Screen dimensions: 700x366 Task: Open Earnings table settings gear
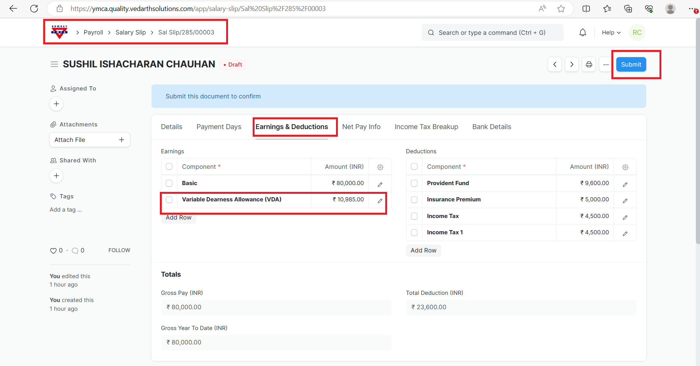(x=380, y=167)
